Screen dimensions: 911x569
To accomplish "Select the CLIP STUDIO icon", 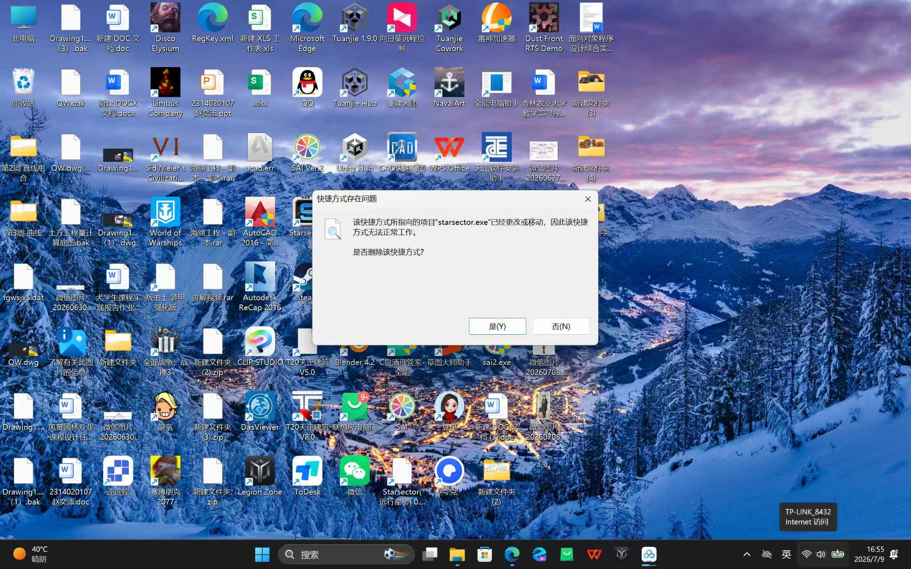I will (260, 348).
